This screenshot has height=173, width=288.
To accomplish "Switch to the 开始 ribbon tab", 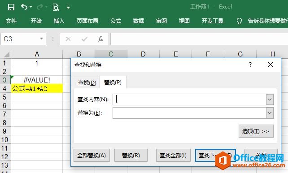I will pyautogui.click(x=36, y=21).
